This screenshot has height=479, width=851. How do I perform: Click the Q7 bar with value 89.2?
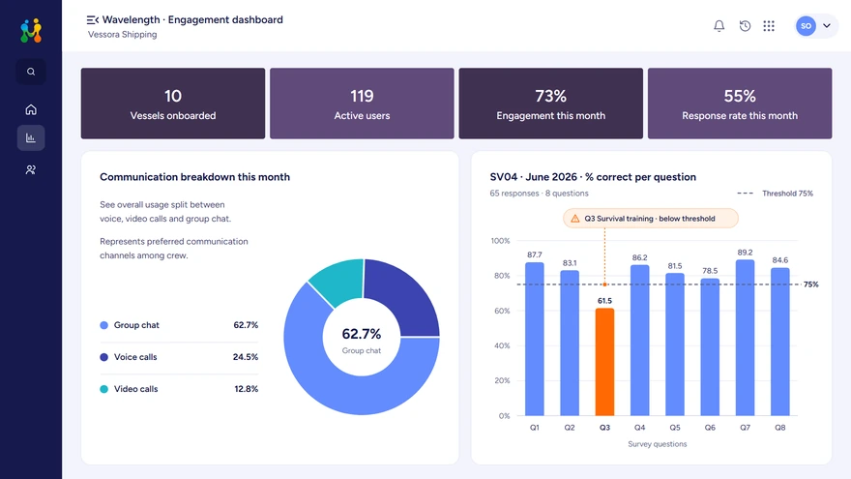pos(746,338)
